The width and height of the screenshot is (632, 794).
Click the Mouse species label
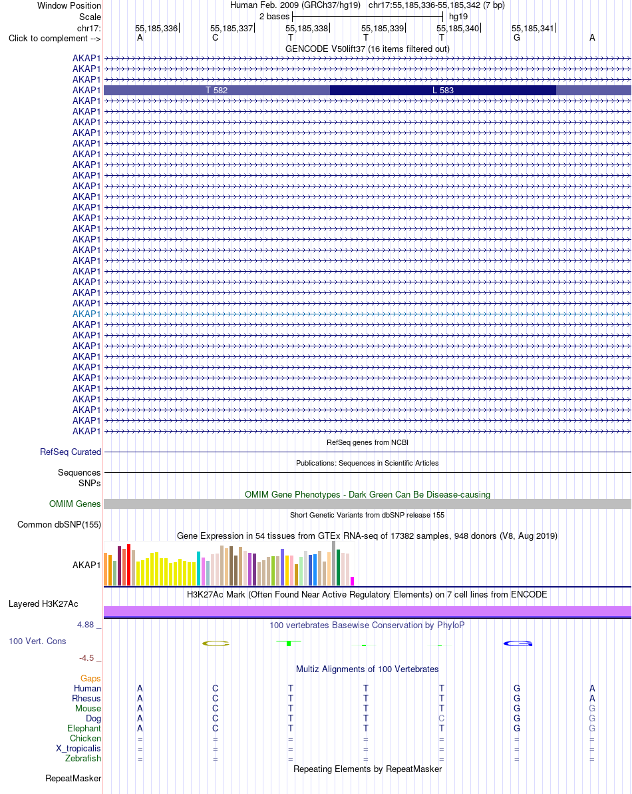[x=88, y=709]
